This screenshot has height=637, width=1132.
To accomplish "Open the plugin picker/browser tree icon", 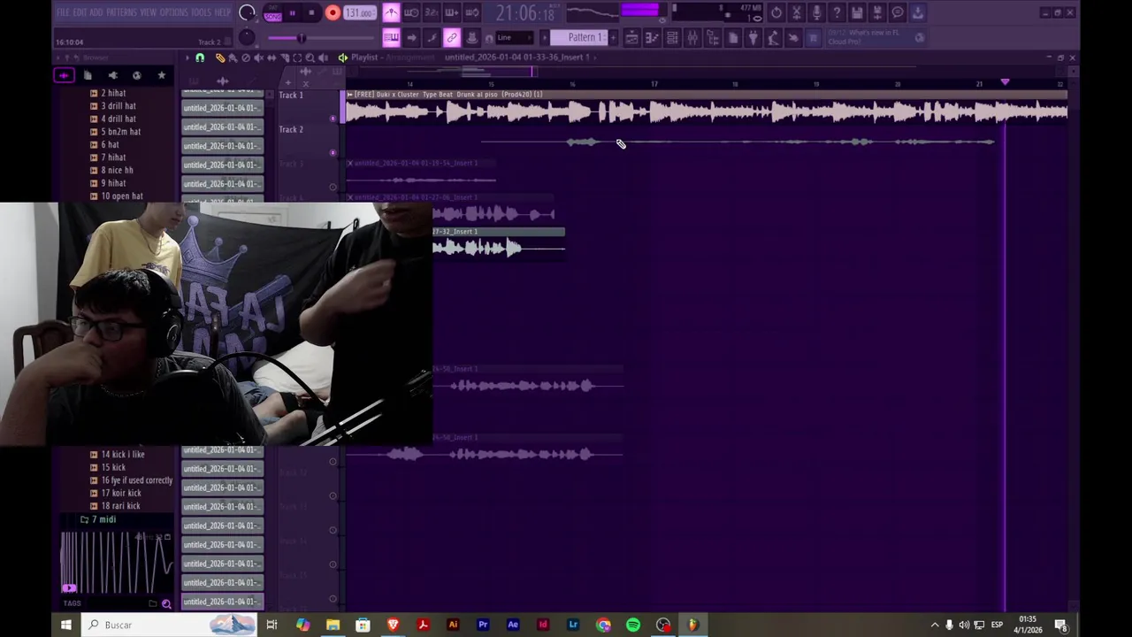I will point(713,37).
